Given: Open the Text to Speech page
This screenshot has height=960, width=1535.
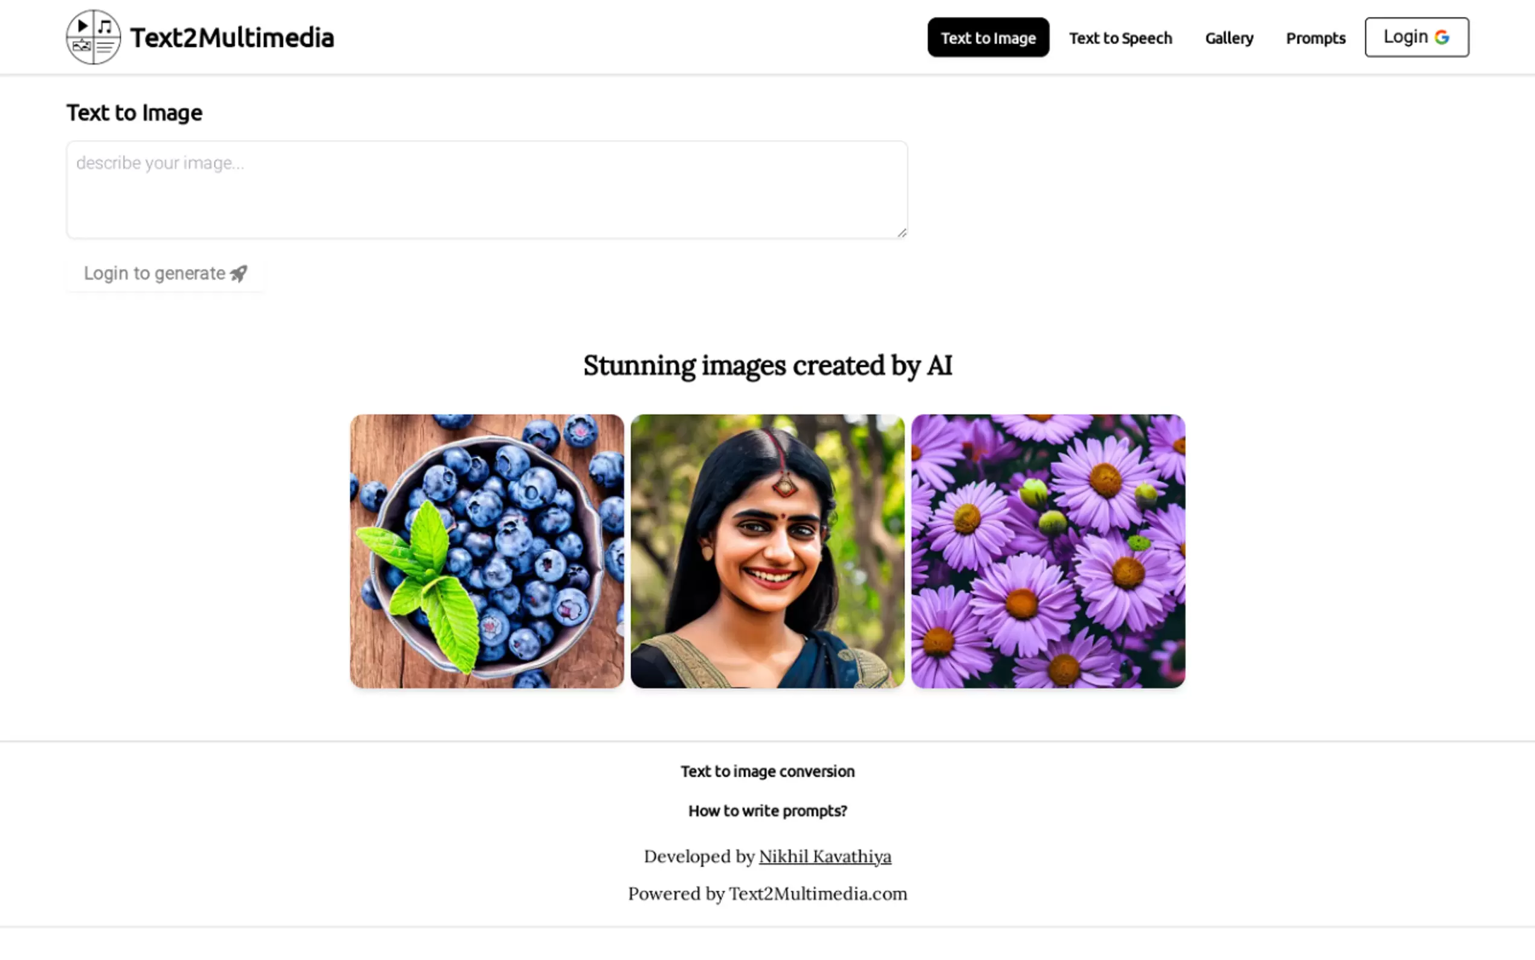Looking at the screenshot, I should click(1120, 38).
